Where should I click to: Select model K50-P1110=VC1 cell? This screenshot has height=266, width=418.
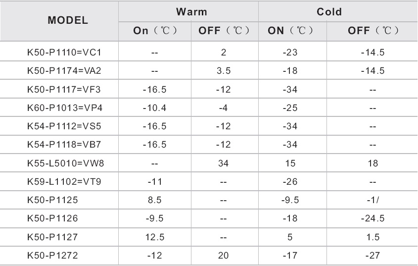point(64,53)
